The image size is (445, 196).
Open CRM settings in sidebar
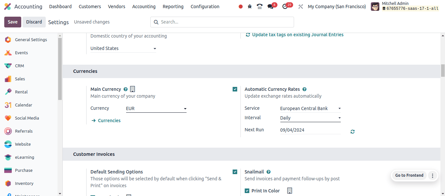click(x=29, y=66)
